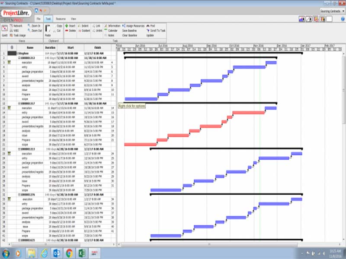Cut the selected task

tap(57, 31)
